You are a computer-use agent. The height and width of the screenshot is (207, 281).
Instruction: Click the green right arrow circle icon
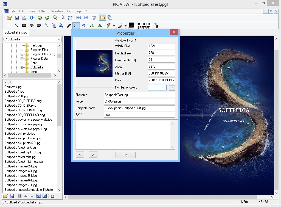[x=47, y=18]
